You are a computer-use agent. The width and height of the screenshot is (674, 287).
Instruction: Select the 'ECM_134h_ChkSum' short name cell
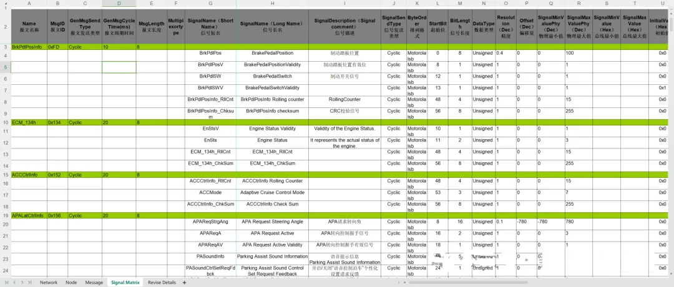(211, 166)
